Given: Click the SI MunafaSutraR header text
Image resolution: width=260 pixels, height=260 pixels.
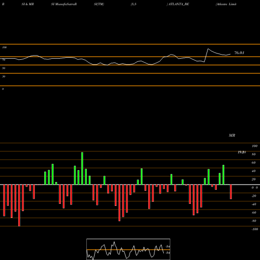Looking at the screenshot, I should pos(64,4).
